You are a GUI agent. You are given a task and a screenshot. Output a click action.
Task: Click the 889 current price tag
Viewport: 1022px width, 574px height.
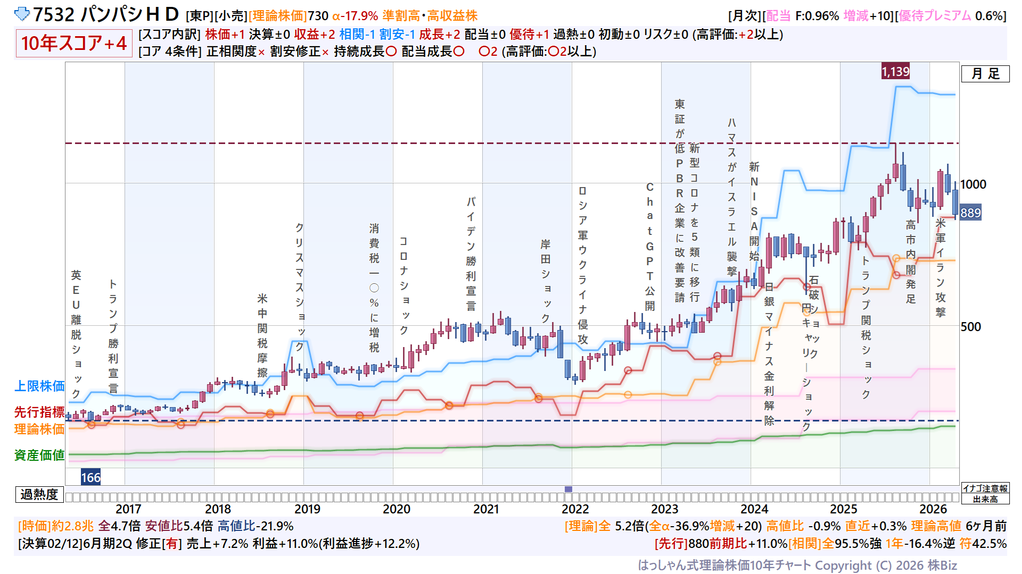click(970, 213)
